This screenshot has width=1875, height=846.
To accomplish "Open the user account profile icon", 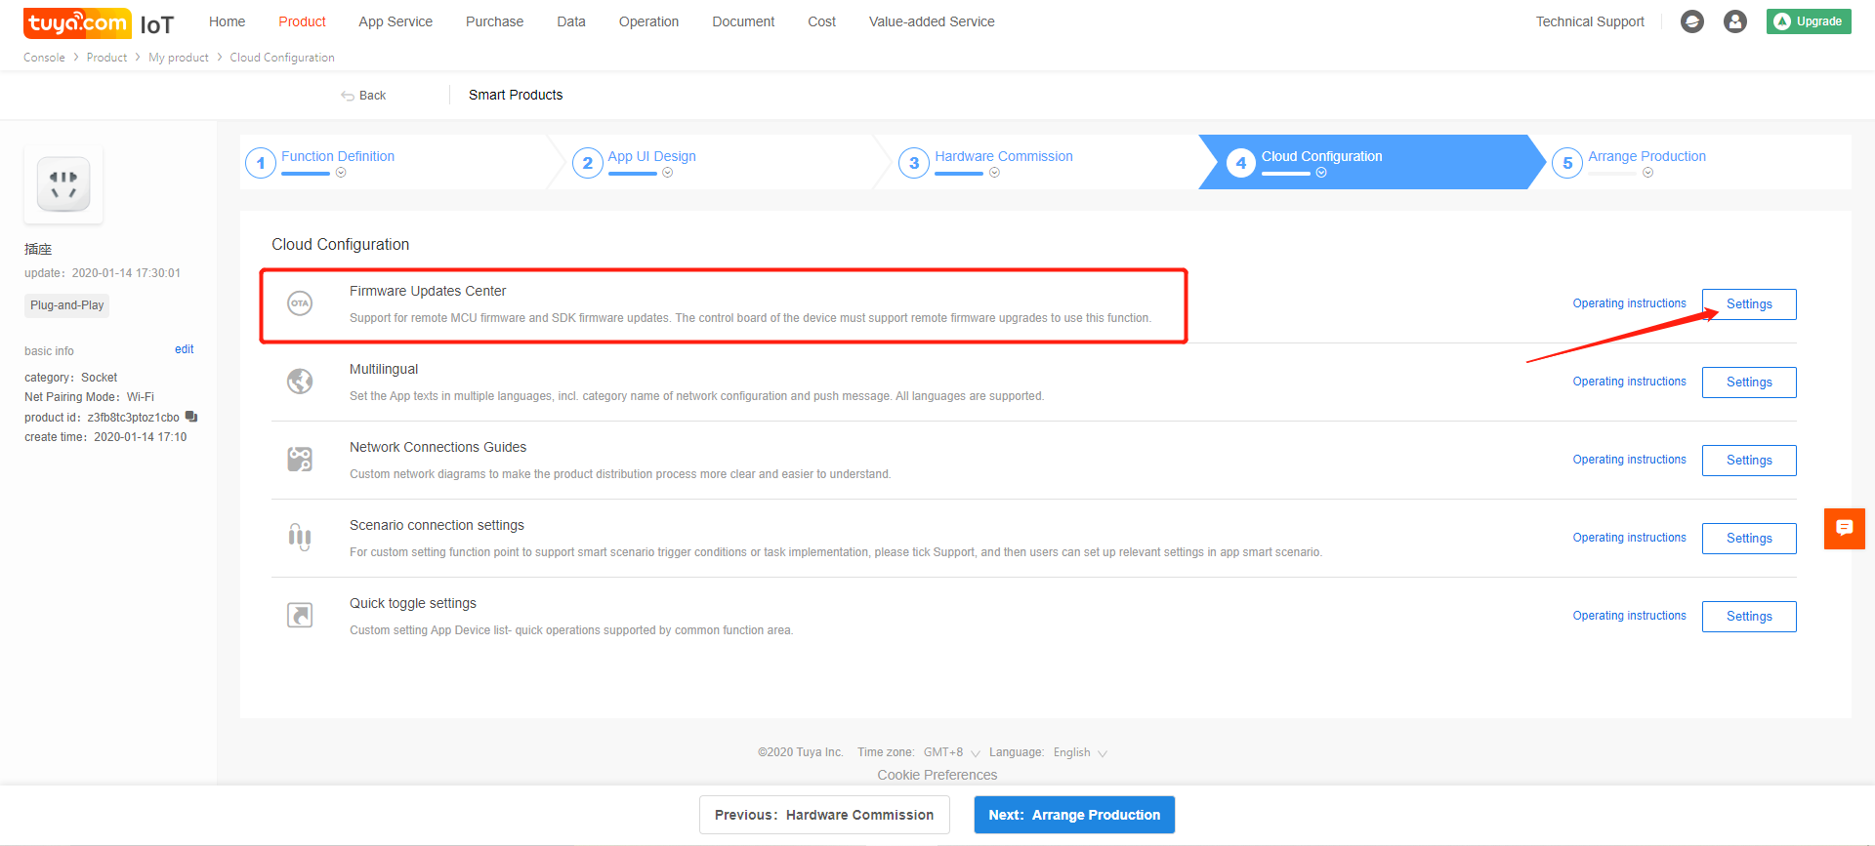I will click(1734, 21).
